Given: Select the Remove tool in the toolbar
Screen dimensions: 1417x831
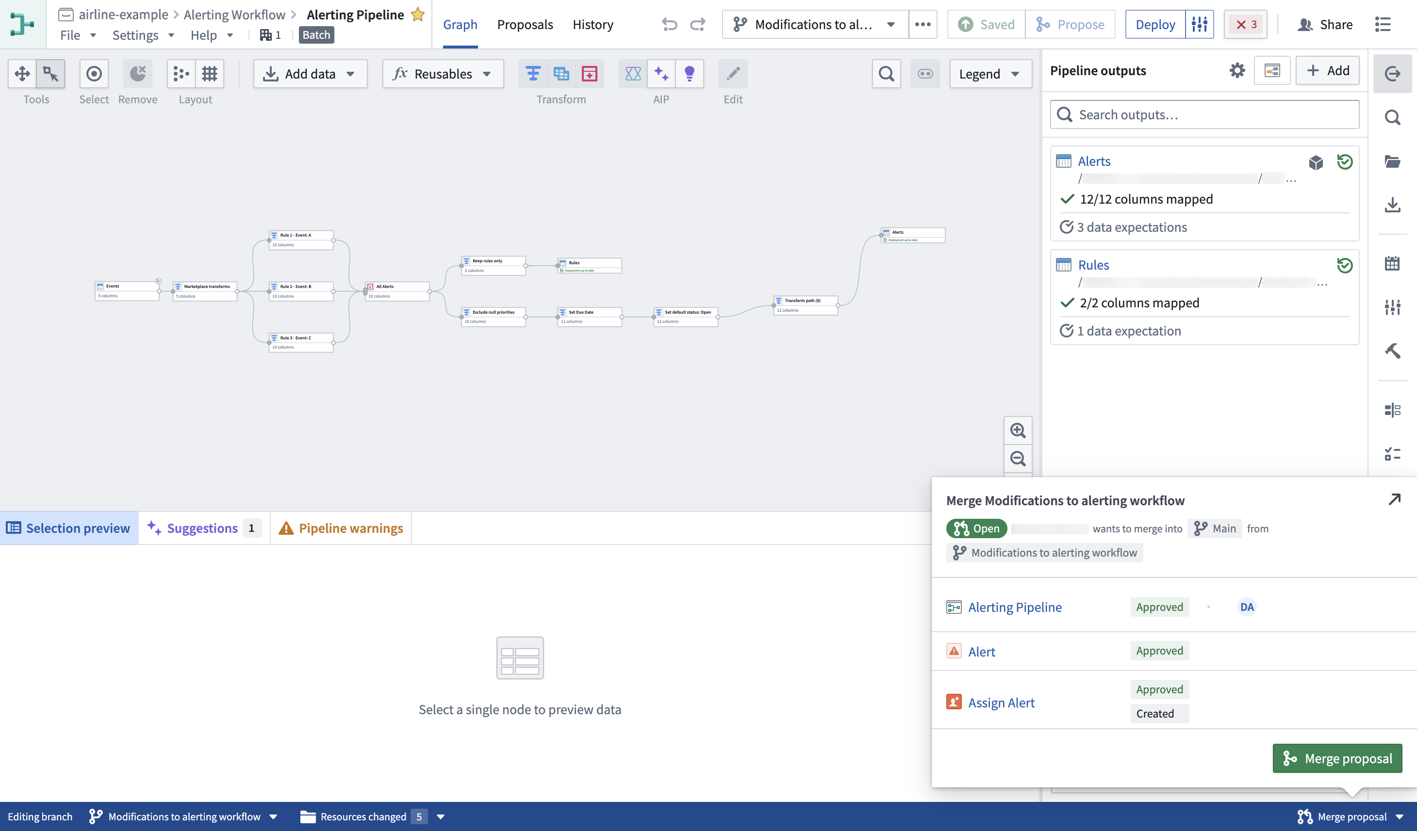Looking at the screenshot, I should coord(137,73).
